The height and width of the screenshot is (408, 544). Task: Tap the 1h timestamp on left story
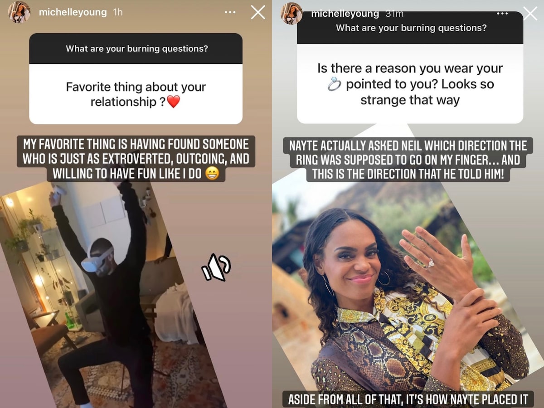pos(118,12)
